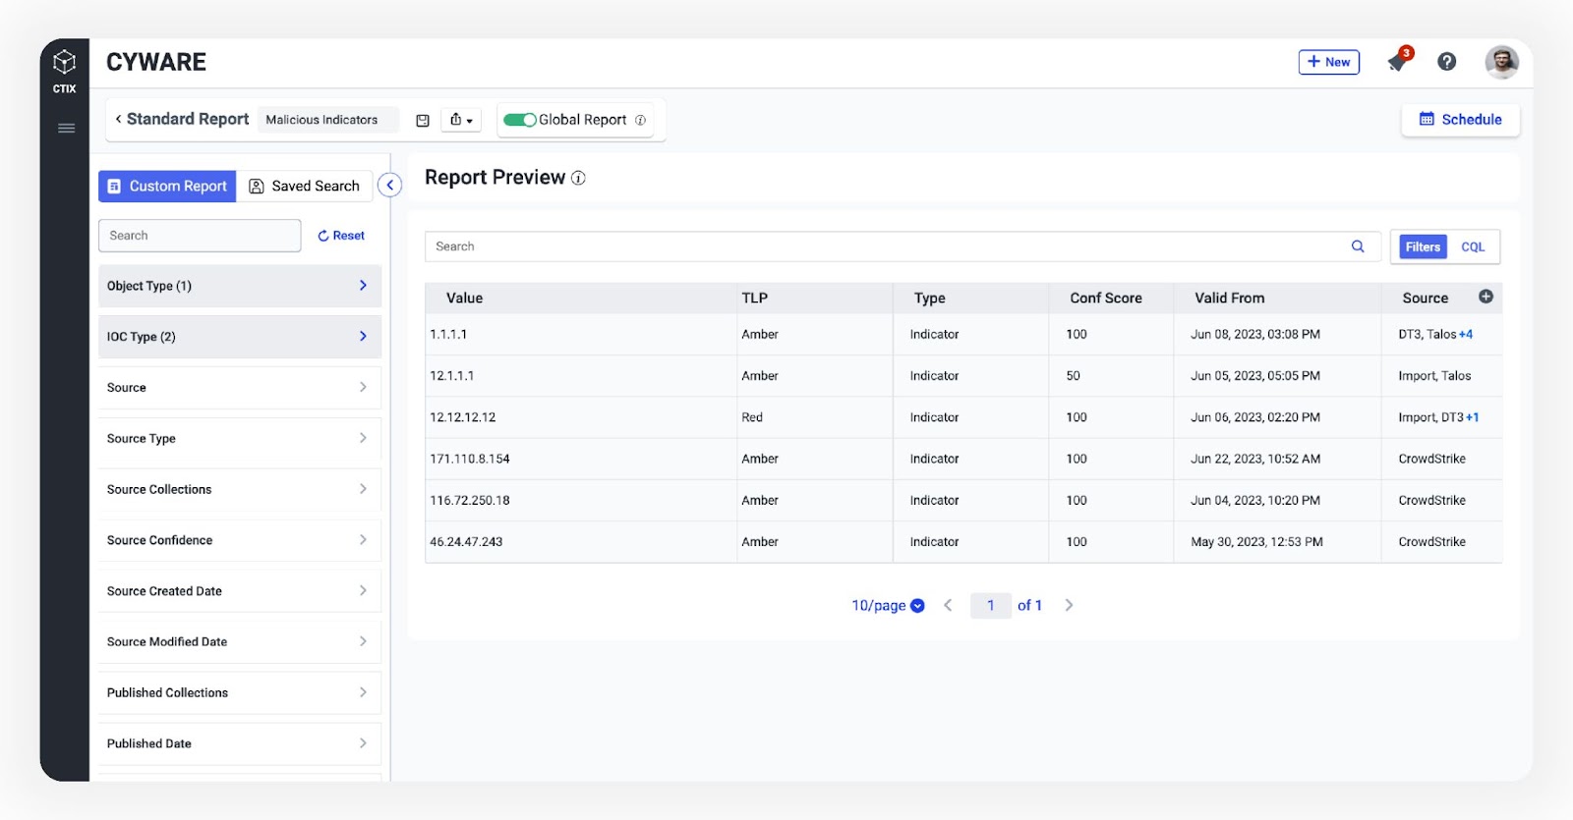Click the date May 30, 2023, 12:53 PM
Image resolution: width=1573 pixels, height=820 pixels.
(x=1256, y=542)
